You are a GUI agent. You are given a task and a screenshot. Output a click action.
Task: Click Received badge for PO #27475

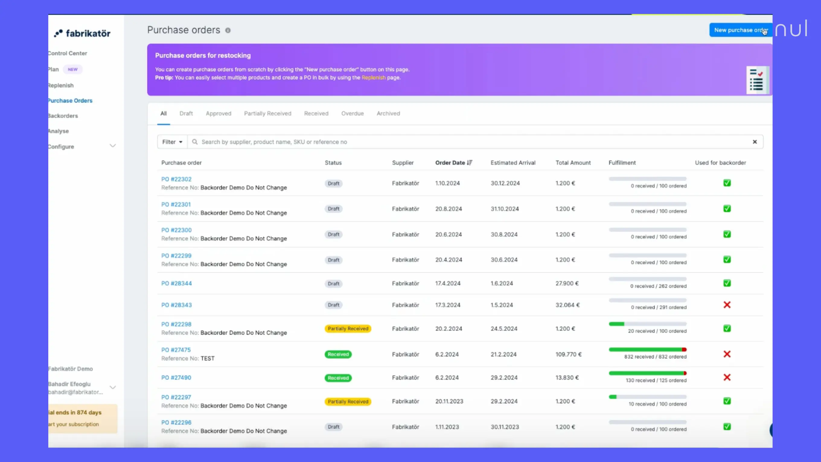338,354
